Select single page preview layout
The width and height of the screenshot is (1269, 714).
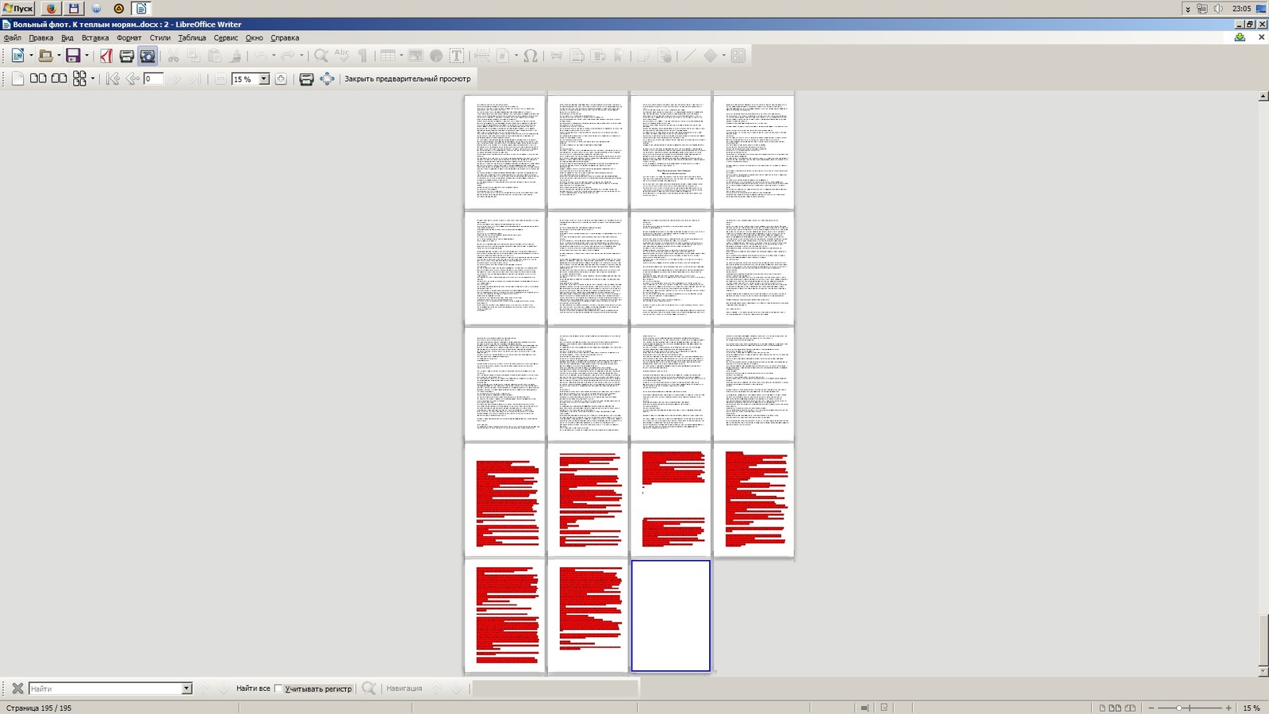(17, 79)
